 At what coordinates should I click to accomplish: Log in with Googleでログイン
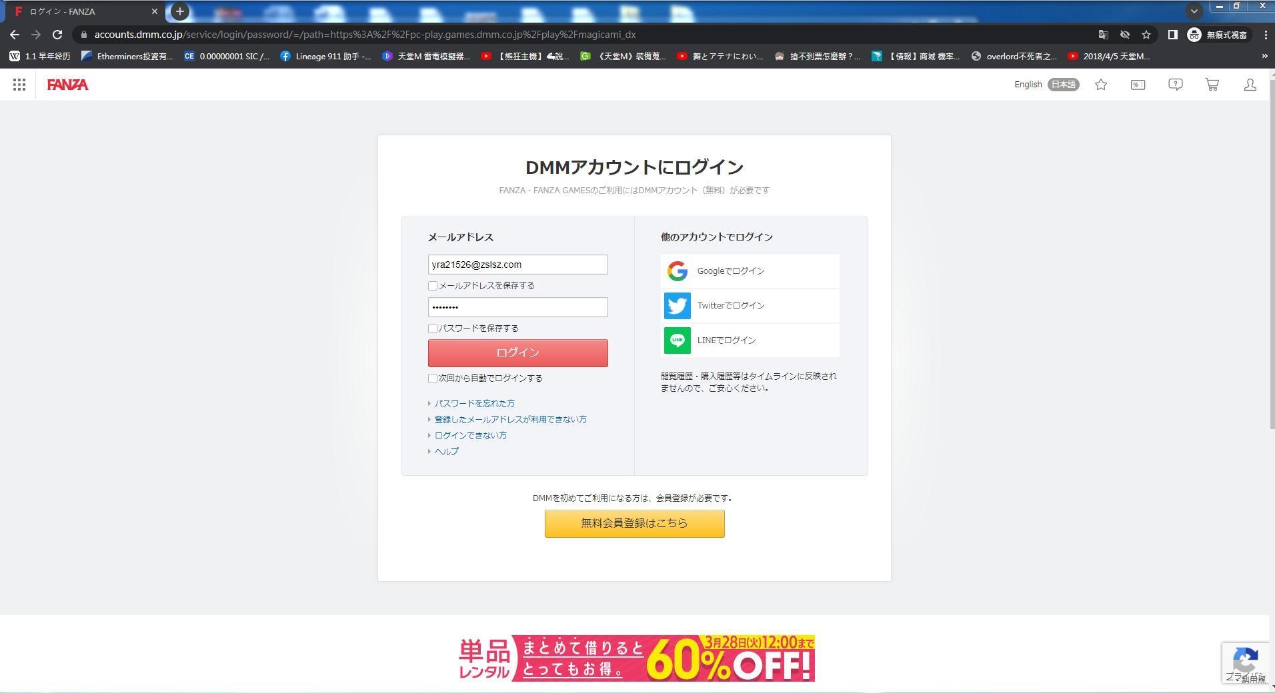coord(750,271)
